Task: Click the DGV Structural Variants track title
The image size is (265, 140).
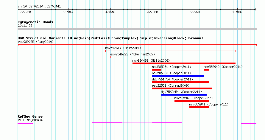Action: coord(110,38)
